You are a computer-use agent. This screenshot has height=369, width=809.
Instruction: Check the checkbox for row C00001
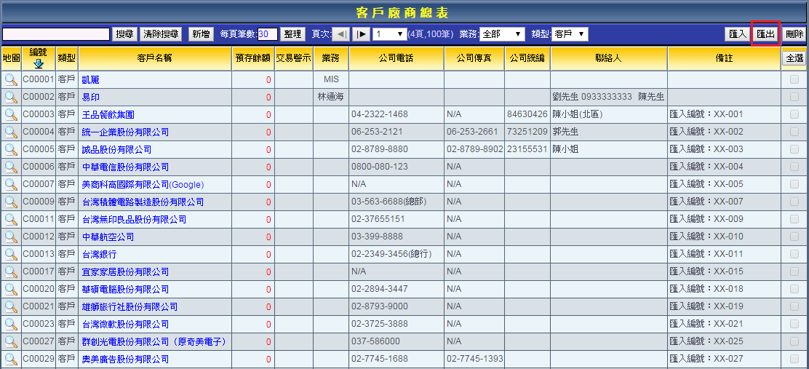pyautogui.click(x=794, y=79)
